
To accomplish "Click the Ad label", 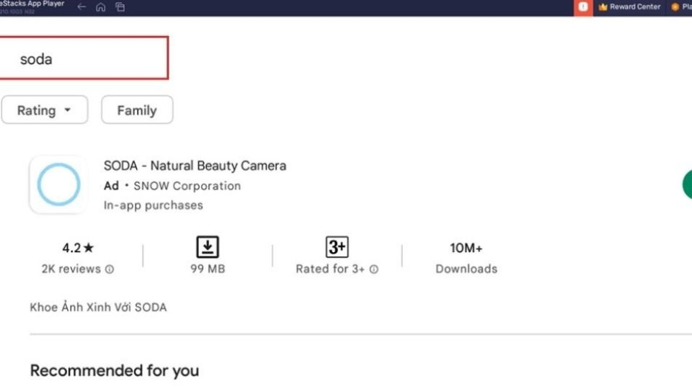I will tap(111, 186).
